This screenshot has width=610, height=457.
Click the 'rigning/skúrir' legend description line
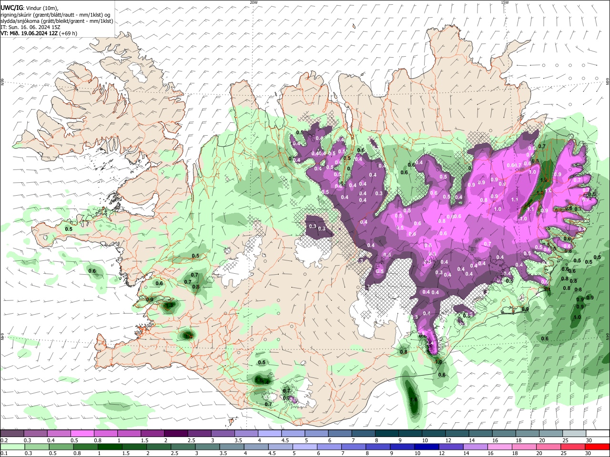coord(55,15)
